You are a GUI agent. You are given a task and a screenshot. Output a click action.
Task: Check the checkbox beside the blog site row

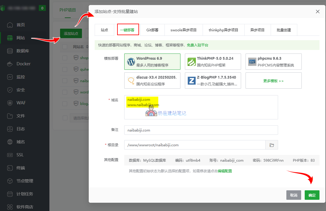[x=65, y=103]
